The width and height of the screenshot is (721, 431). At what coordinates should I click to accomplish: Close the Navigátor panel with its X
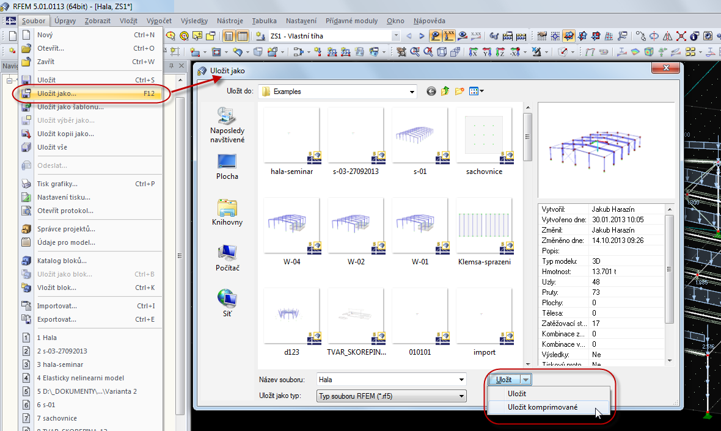pyautogui.click(x=181, y=66)
